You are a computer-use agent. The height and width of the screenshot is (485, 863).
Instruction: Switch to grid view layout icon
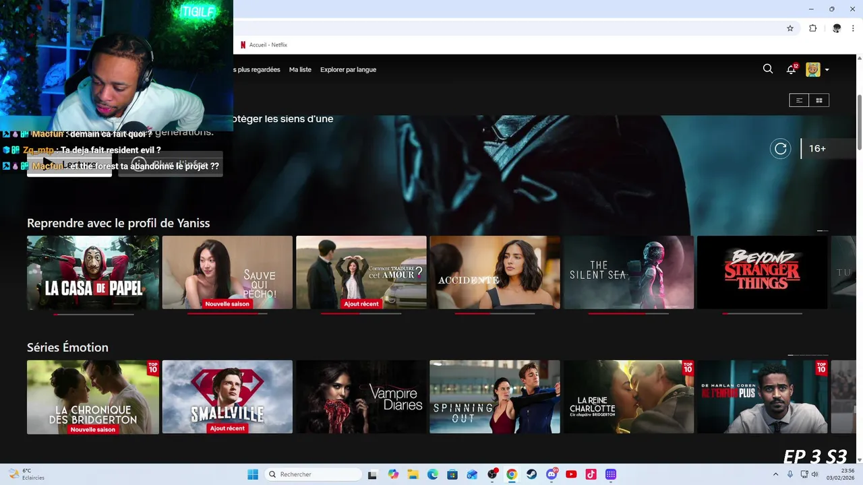(819, 100)
